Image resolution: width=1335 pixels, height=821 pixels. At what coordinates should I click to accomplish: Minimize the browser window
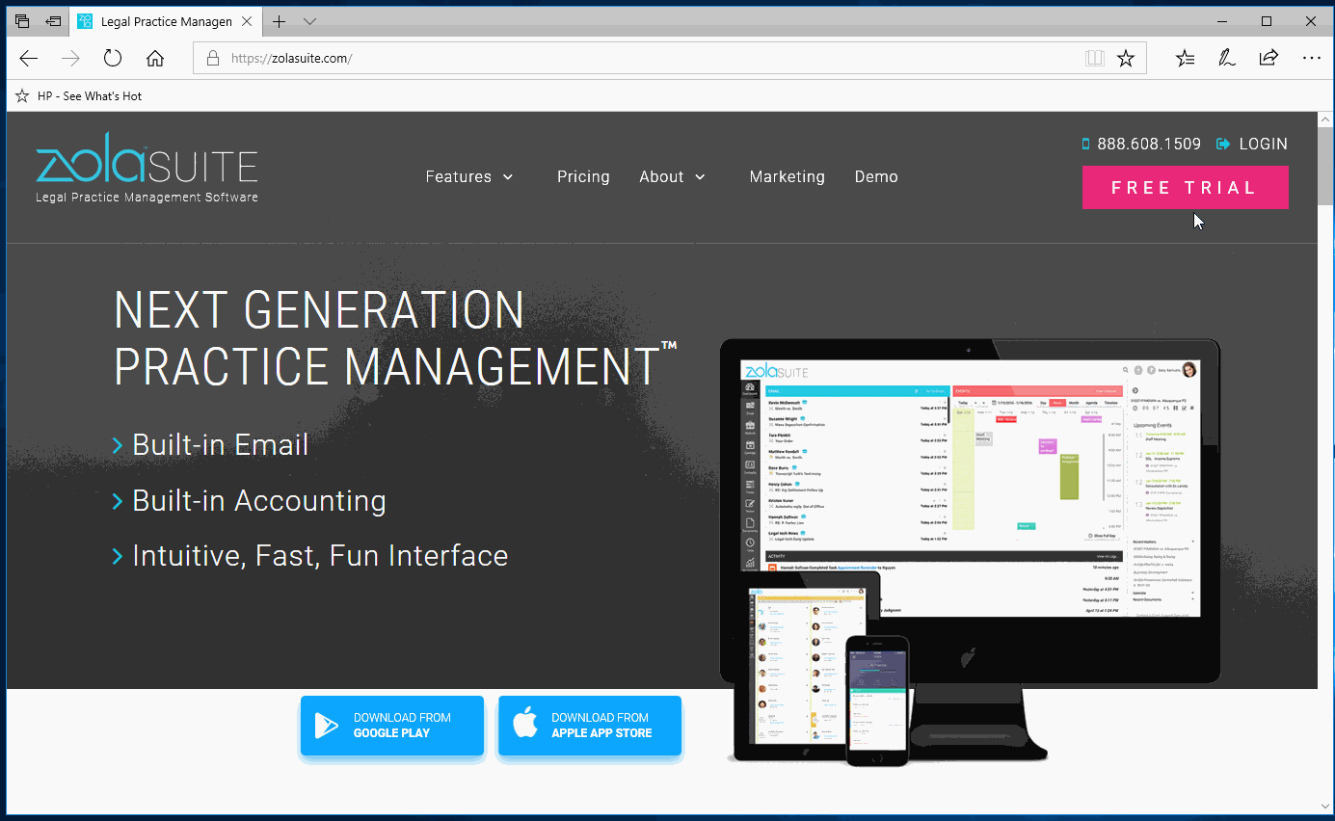tap(1222, 21)
